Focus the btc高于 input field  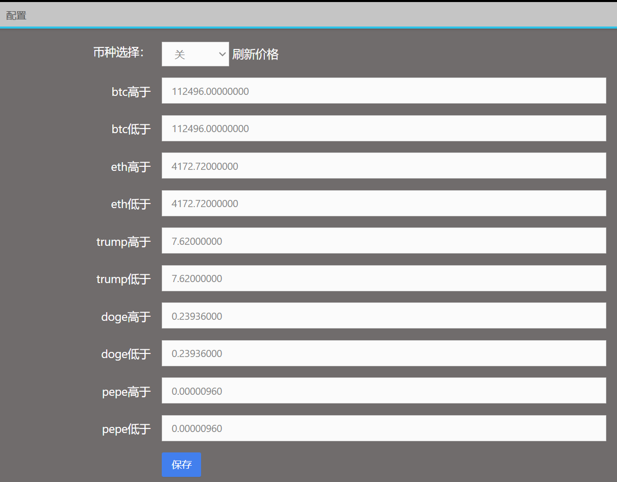coord(383,91)
